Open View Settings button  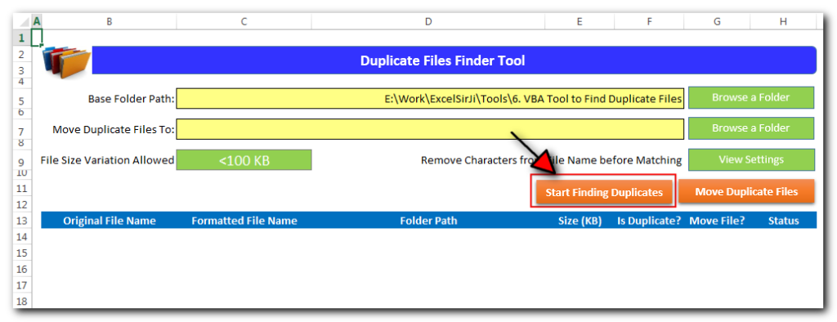coord(751,159)
